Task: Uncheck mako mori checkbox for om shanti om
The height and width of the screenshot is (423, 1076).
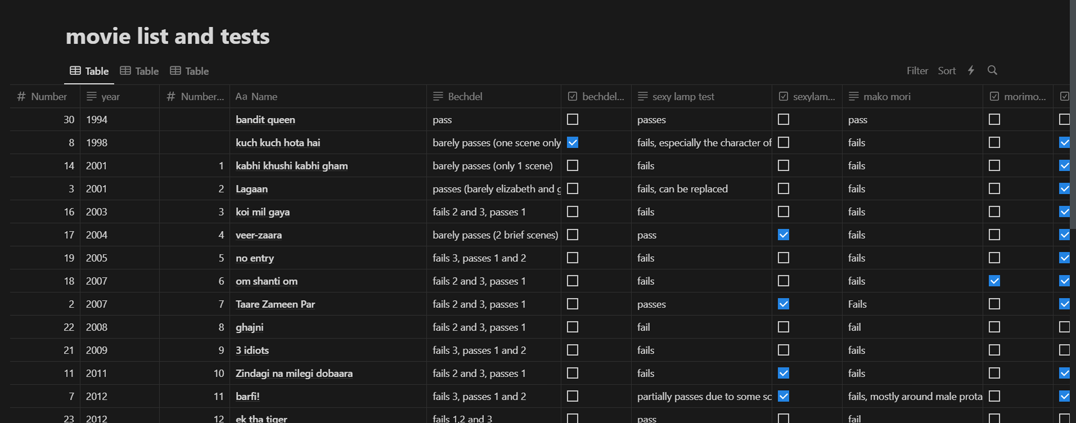Action: (x=994, y=281)
